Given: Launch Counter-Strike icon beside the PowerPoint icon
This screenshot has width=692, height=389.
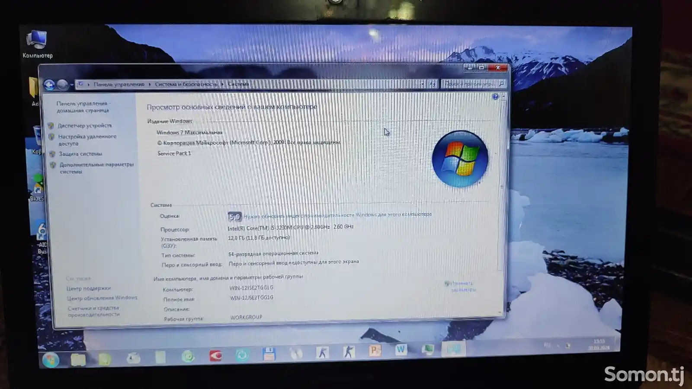Looking at the screenshot, I should click(349, 352).
